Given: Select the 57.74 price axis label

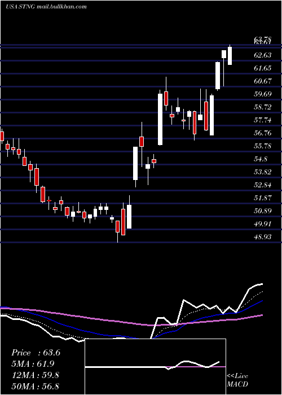Looking at the screenshot, I should coord(263,120).
